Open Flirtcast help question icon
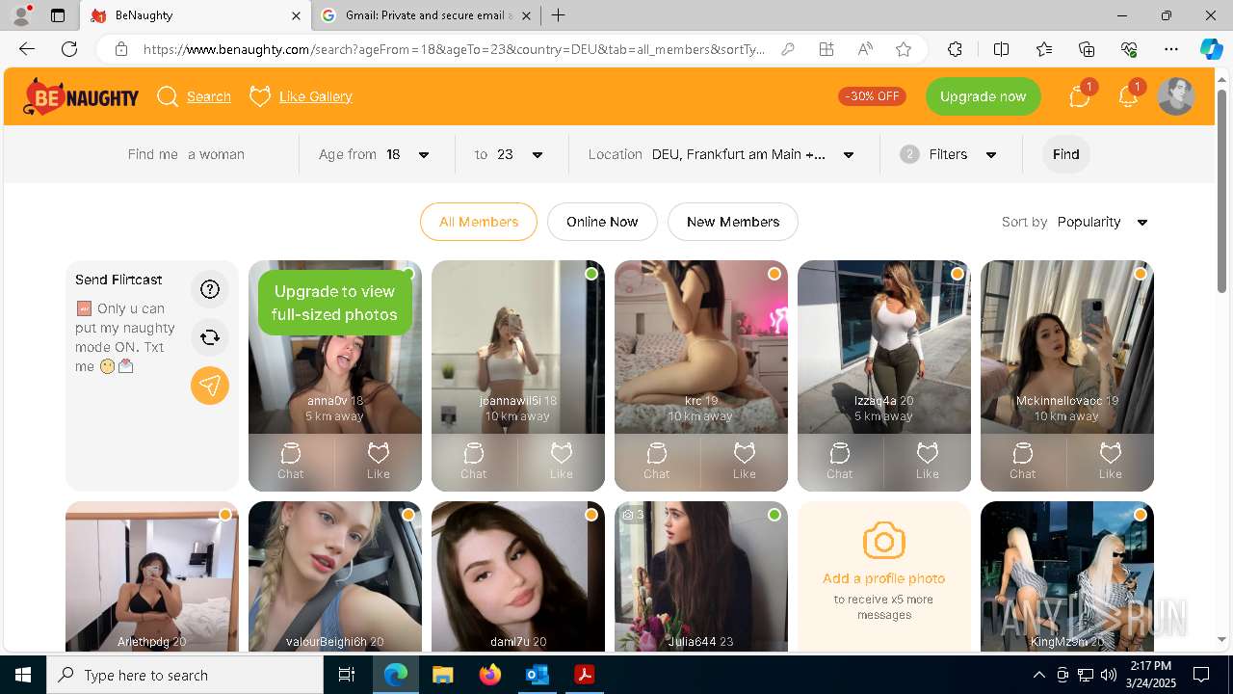The image size is (1233, 694). [210, 289]
